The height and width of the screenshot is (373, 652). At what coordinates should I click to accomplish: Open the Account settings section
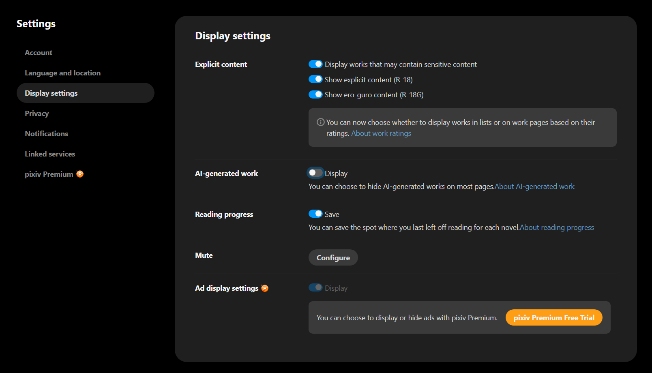coord(39,53)
